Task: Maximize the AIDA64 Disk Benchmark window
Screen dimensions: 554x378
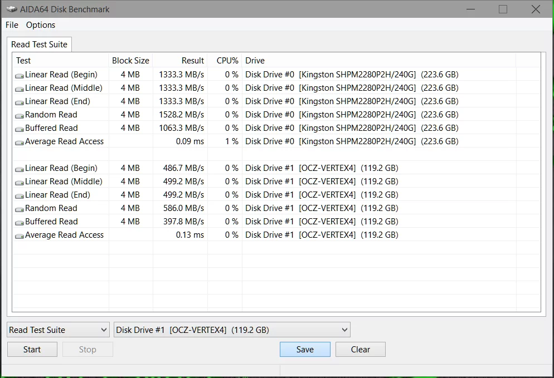Action: [503, 9]
